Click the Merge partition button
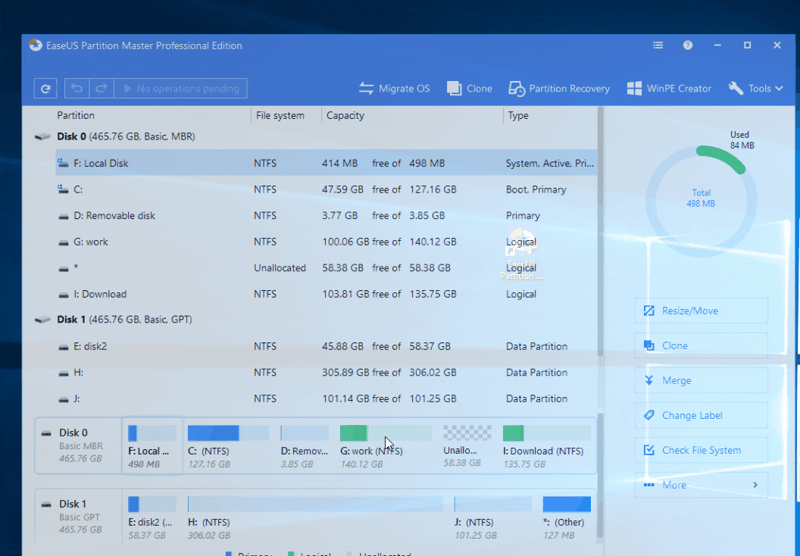 coord(701,380)
